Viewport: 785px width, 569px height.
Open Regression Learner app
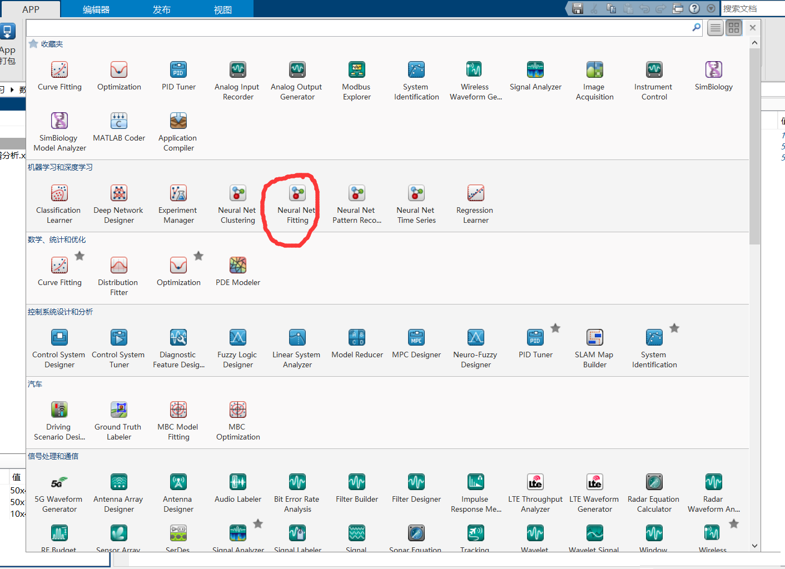(475, 204)
